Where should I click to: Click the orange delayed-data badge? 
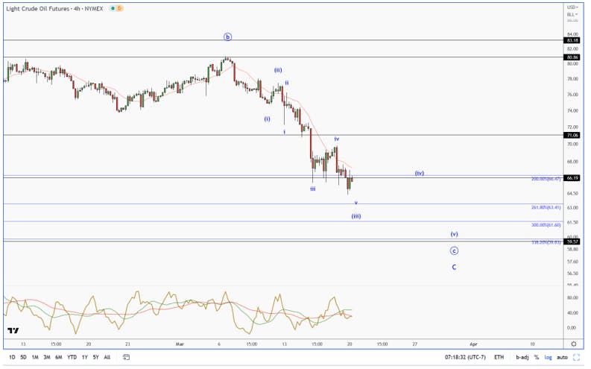[119, 8]
